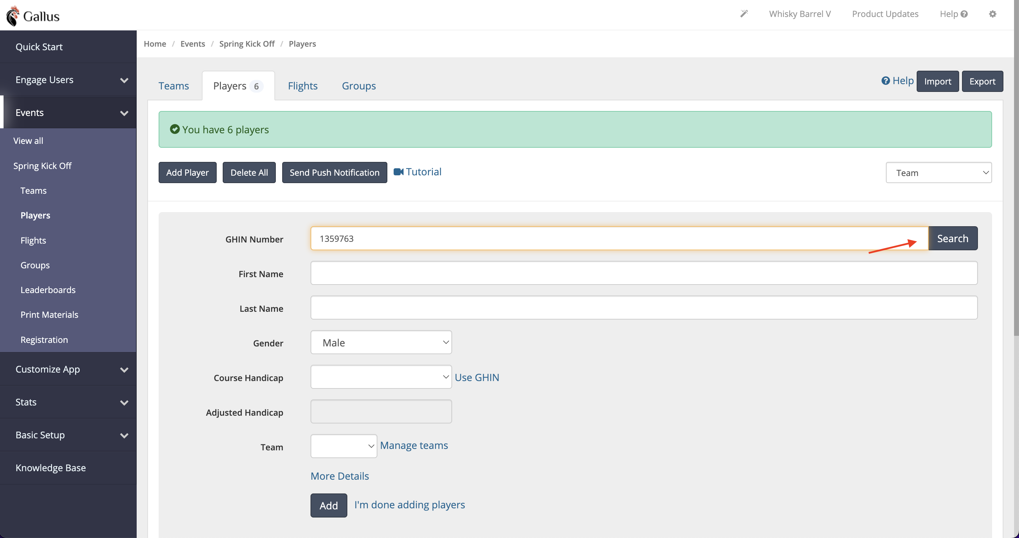The width and height of the screenshot is (1019, 538).
Task: Click the Manage teams link
Action: click(x=414, y=445)
